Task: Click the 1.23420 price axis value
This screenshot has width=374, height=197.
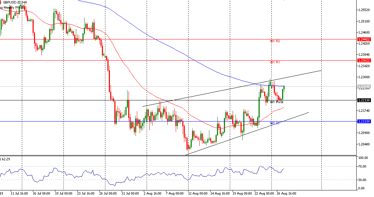Action: coord(364,66)
